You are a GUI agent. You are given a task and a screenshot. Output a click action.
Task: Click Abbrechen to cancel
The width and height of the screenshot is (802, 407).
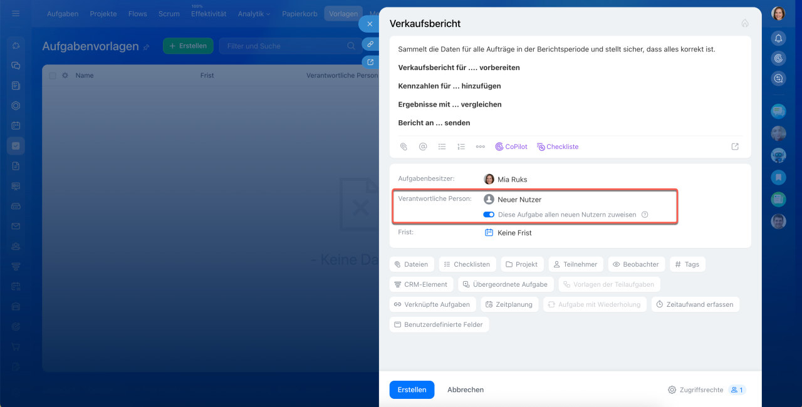click(466, 389)
